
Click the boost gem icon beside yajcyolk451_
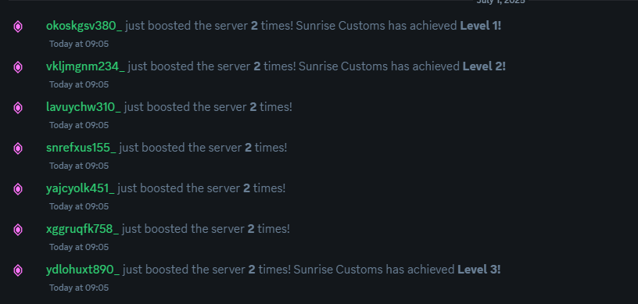click(x=18, y=189)
